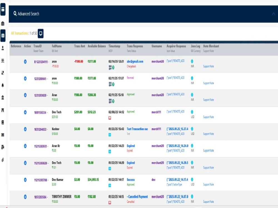This screenshot has width=278, height=208.
Task: Click Cancelled Payment response link
Action: [138, 197]
